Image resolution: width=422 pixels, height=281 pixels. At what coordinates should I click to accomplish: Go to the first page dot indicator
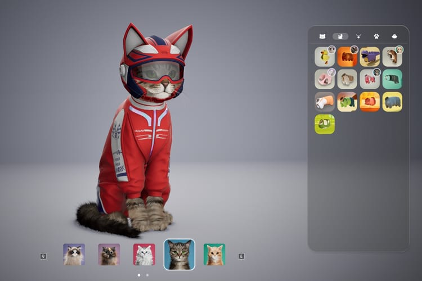pyautogui.click(x=139, y=275)
